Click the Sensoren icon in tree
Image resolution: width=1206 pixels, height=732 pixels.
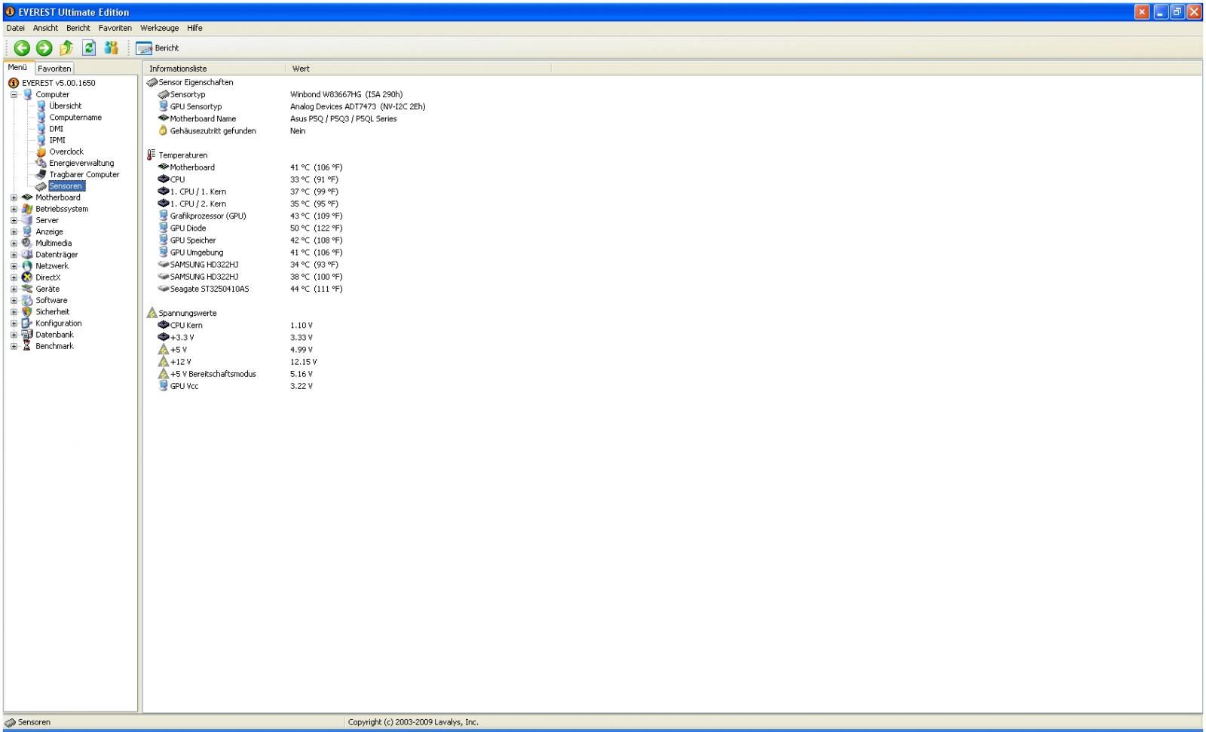41,186
